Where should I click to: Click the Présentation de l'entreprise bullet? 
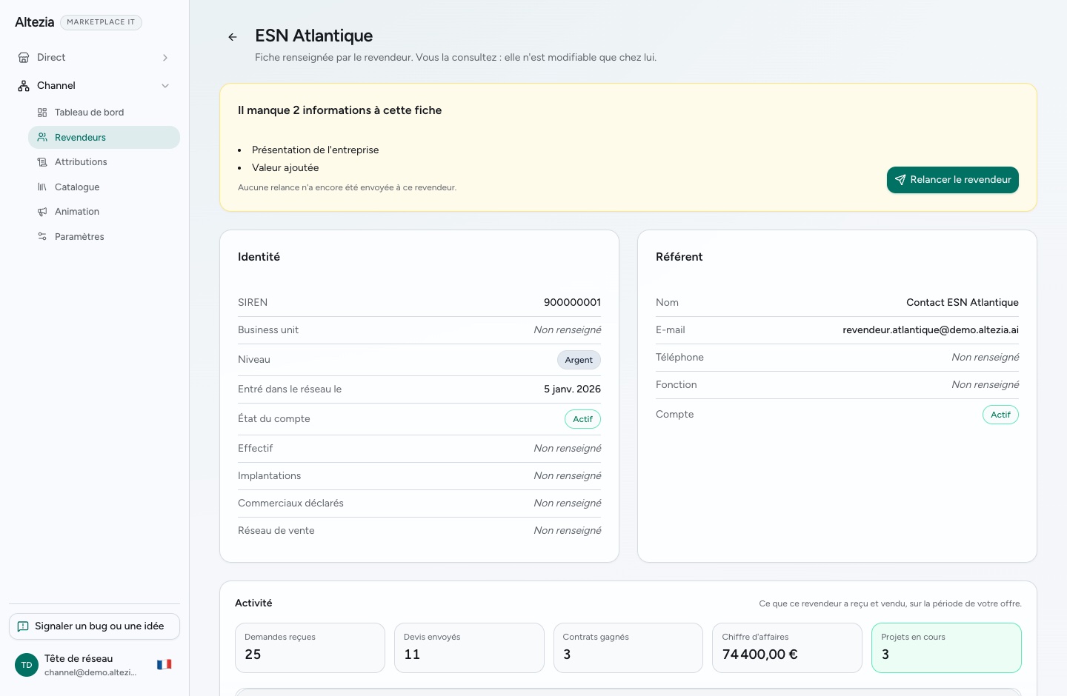pos(315,150)
